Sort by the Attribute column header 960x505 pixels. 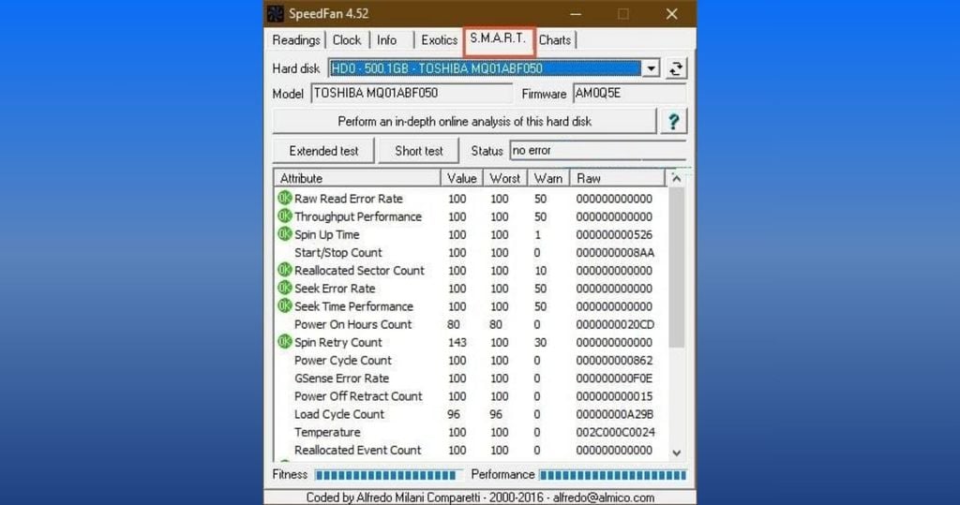click(357, 178)
